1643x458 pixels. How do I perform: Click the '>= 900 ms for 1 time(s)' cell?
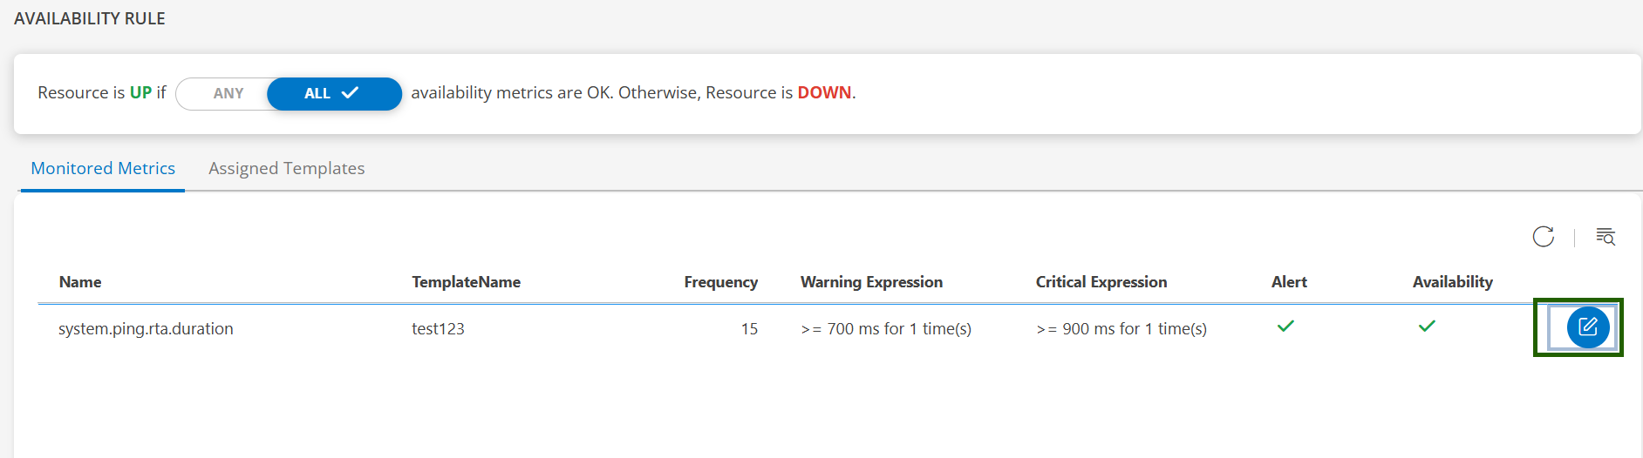click(1121, 329)
